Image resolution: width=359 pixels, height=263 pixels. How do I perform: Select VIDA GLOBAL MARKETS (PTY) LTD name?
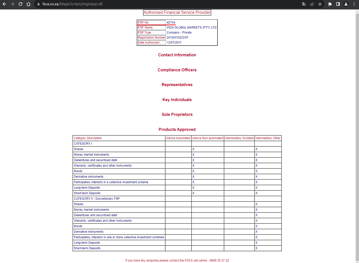pos(191,28)
